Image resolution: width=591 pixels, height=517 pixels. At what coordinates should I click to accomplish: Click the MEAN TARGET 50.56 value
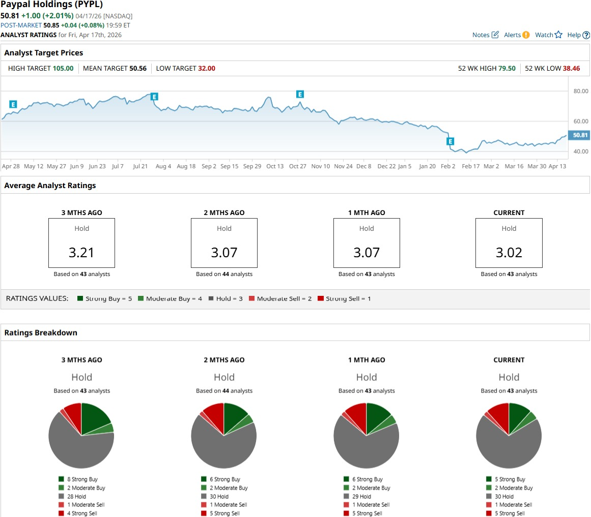pyautogui.click(x=138, y=69)
